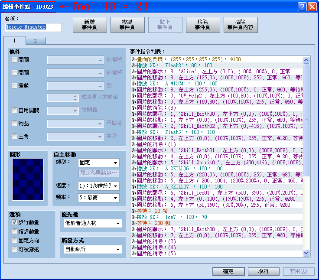The height and width of the screenshot is (280, 319).
Task: Open the 變數 variable selector ellipsis
Action: pyautogui.click(x=101, y=86)
